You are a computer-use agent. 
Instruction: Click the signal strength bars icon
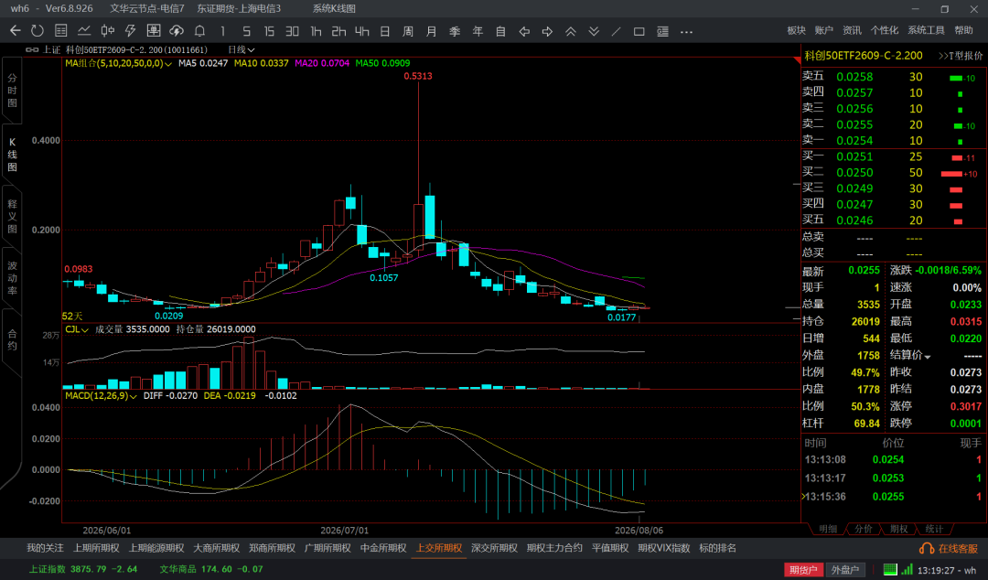click(x=907, y=569)
